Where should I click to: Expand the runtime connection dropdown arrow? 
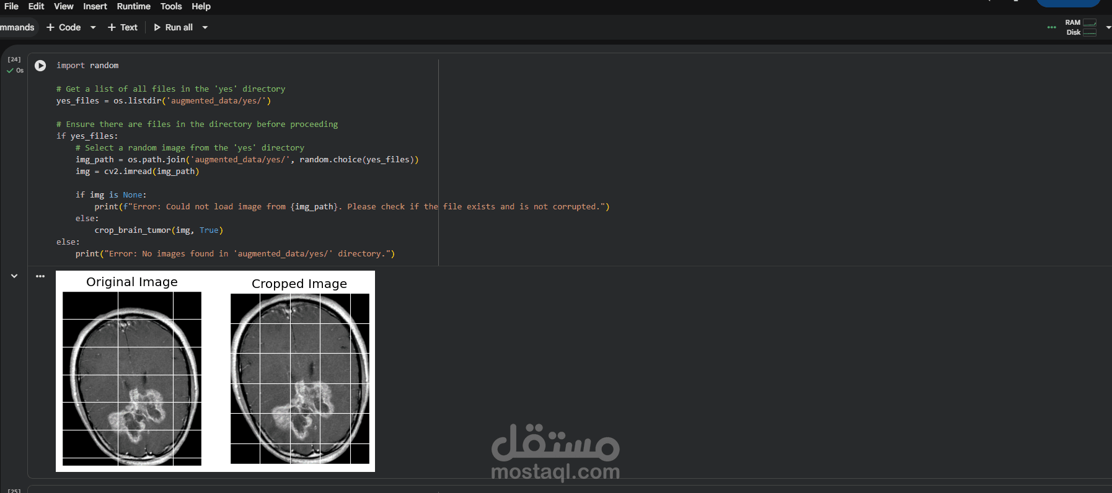pos(1108,27)
